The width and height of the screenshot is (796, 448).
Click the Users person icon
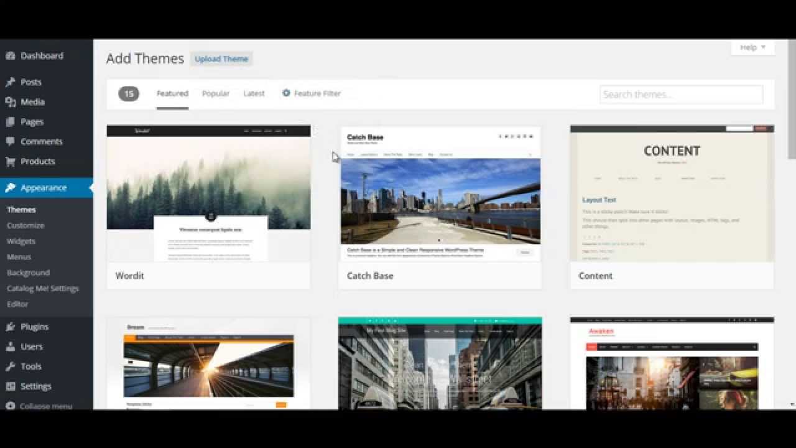pyautogui.click(x=11, y=347)
